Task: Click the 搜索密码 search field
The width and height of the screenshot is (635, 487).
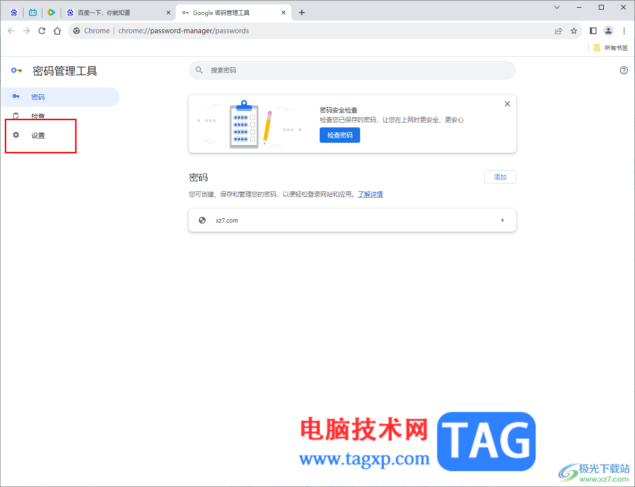Action: click(x=352, y=70)
